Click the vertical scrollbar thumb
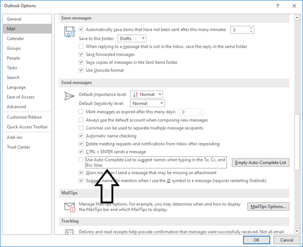The width and height of the screenshot is (303, 247). pyautogui.click(x=297, y=142)
